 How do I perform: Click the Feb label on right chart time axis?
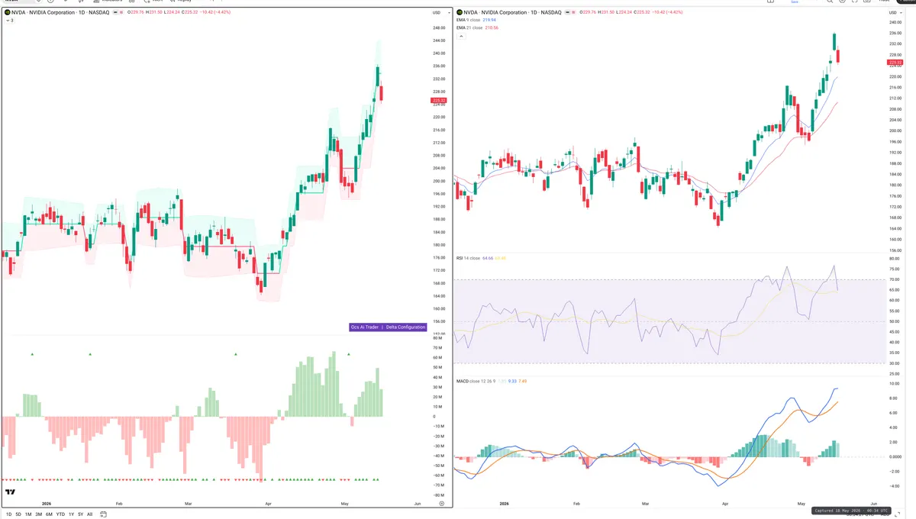pos(576,504)
